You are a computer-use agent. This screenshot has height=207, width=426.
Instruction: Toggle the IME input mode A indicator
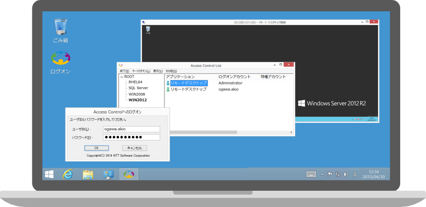click(x=355, y=174)
